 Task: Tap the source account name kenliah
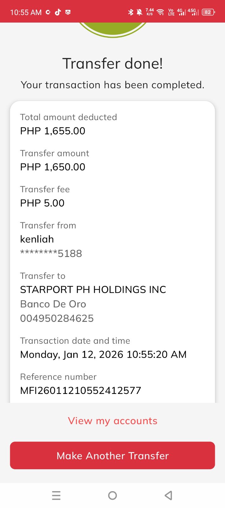click(37, 239)
